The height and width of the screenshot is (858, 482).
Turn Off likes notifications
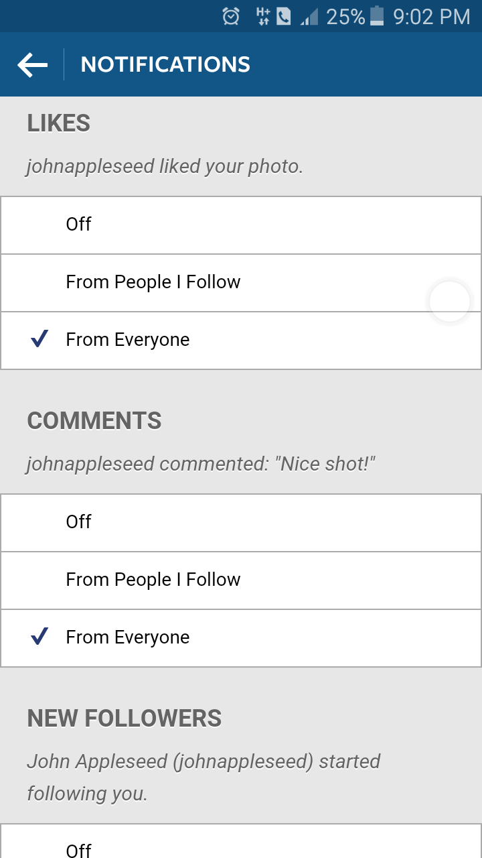[241, 225]
